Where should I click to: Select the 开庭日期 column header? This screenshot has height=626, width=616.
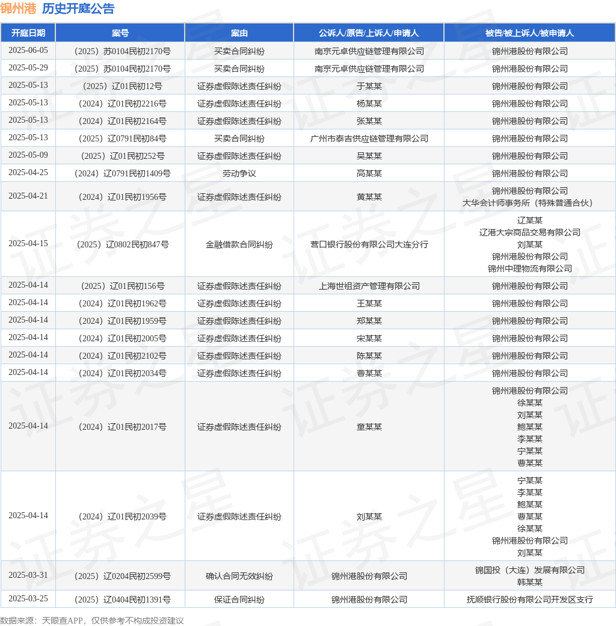click(x=28, y=33)
